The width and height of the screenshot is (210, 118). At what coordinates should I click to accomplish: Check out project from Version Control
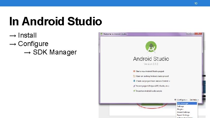152,81
